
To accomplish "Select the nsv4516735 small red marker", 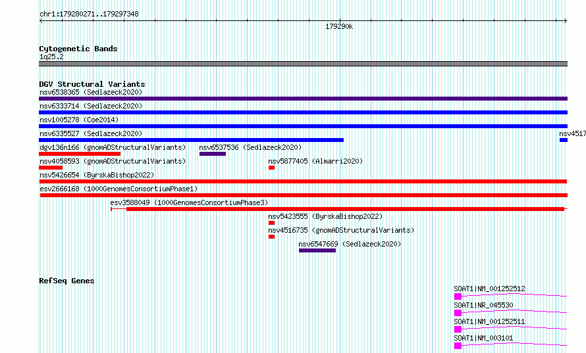I will coord(272,237).
